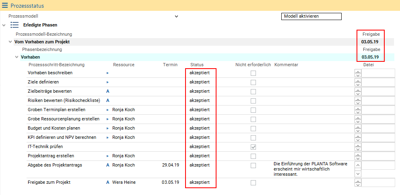This screenshot has height=195, width=400.
Task: Toggle Nicht erforderlich for Abgabe des Projektantrags
Action: click(x=253, y=165)
